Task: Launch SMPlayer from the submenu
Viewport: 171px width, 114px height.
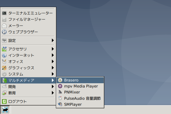Action: (80, 104)
